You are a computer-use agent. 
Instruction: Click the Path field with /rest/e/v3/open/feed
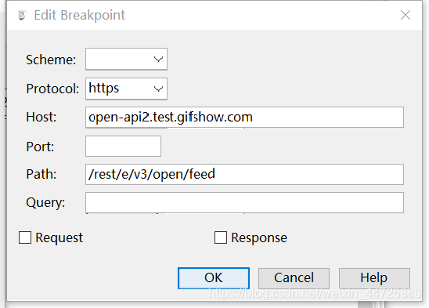coord(244,174)
